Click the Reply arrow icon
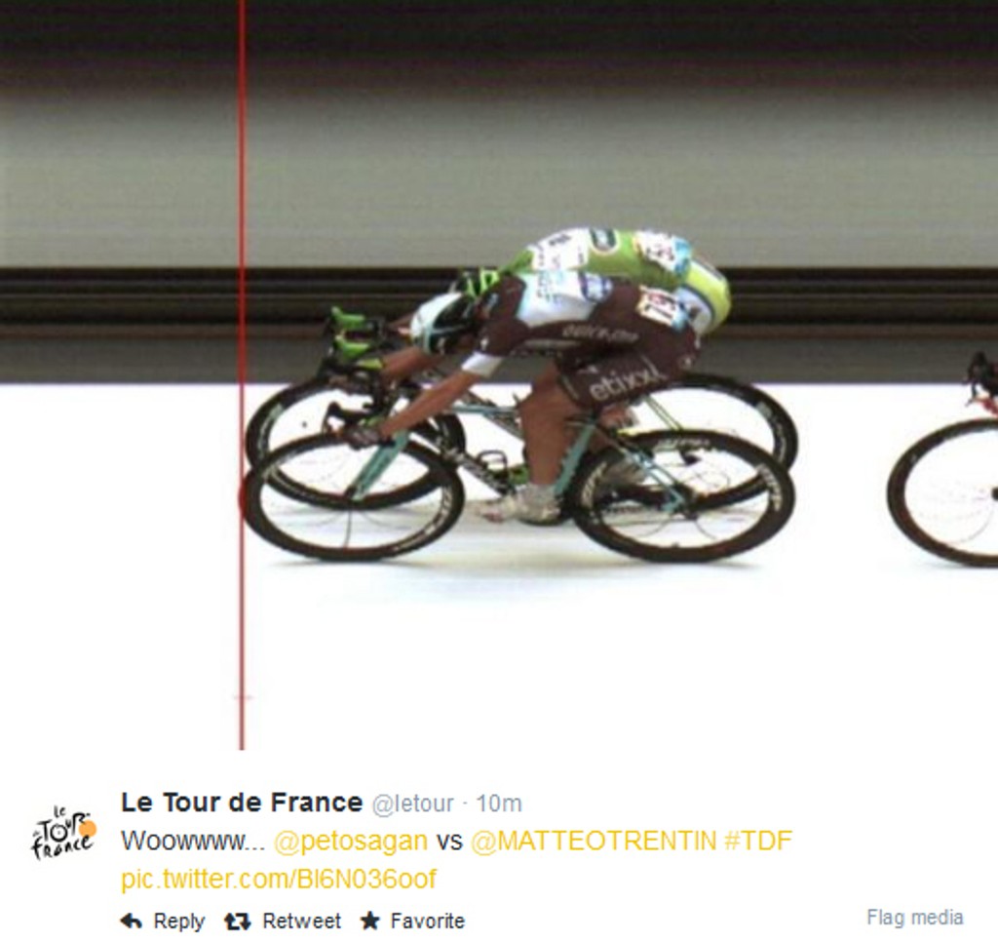 pos(132,921)
